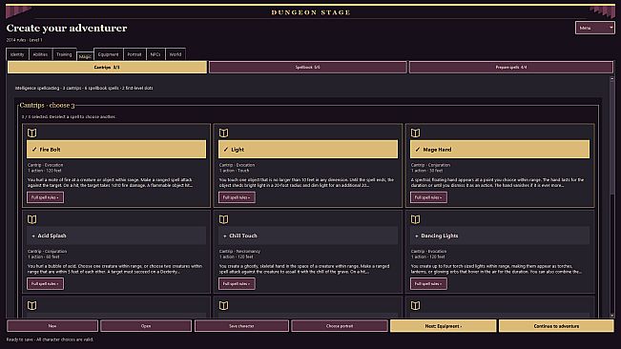Add the Chill Touch cantrip
The height and width of the screenshot is (349, 621).
[x=308, y=236]
